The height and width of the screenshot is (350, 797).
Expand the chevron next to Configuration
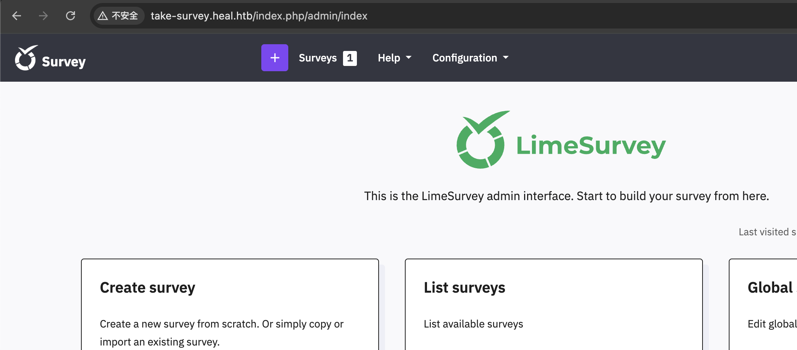tap(506, 58)
